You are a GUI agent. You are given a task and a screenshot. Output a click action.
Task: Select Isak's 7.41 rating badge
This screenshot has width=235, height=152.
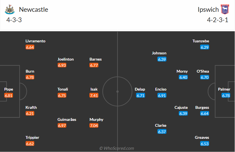pos(94,95)
